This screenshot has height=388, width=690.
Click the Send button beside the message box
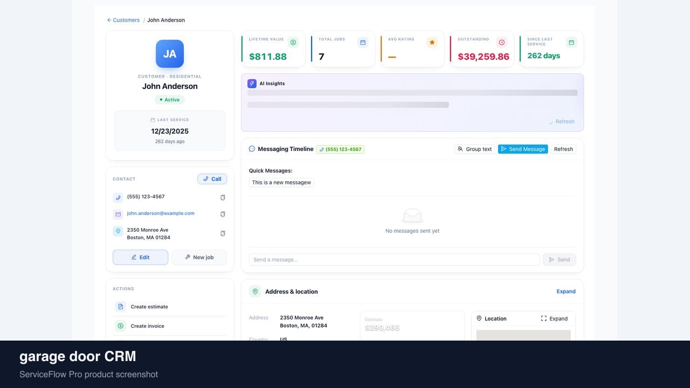(560, 260)
